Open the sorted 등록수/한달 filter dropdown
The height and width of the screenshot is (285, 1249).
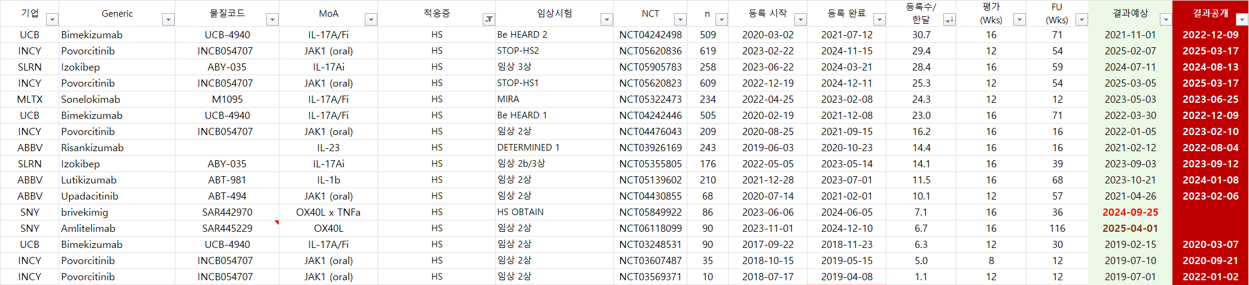pos(950,20)
